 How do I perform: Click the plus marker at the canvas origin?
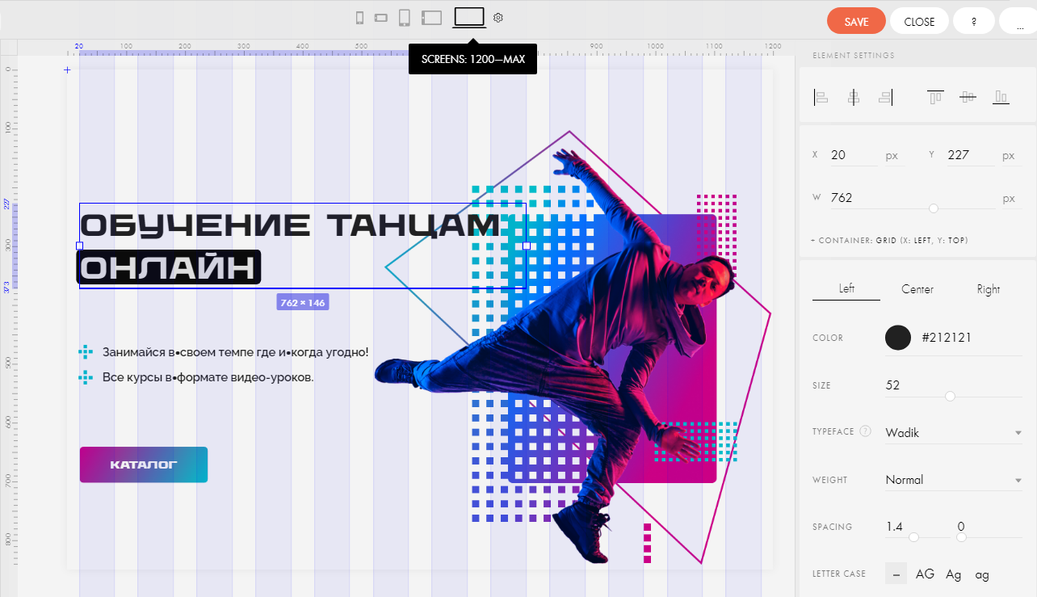click(67, 70)
